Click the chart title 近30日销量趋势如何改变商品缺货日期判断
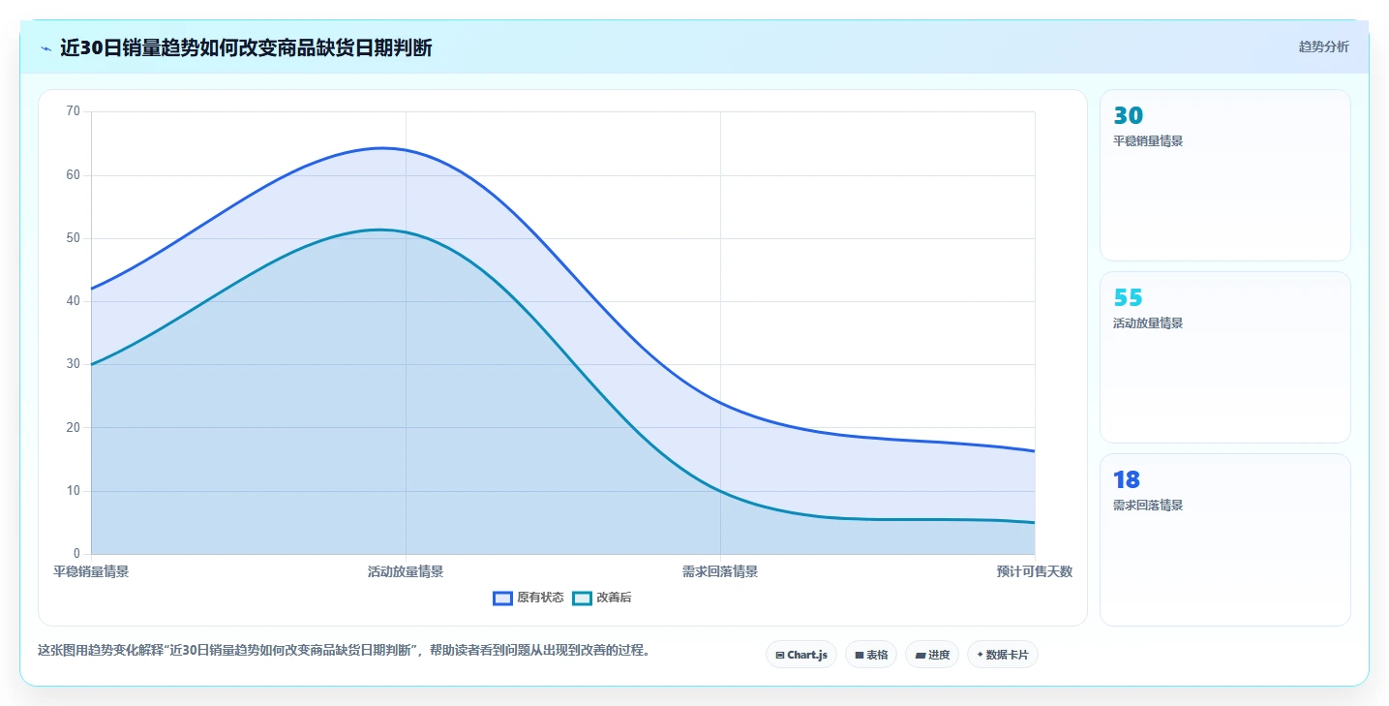 pos(246,47)
